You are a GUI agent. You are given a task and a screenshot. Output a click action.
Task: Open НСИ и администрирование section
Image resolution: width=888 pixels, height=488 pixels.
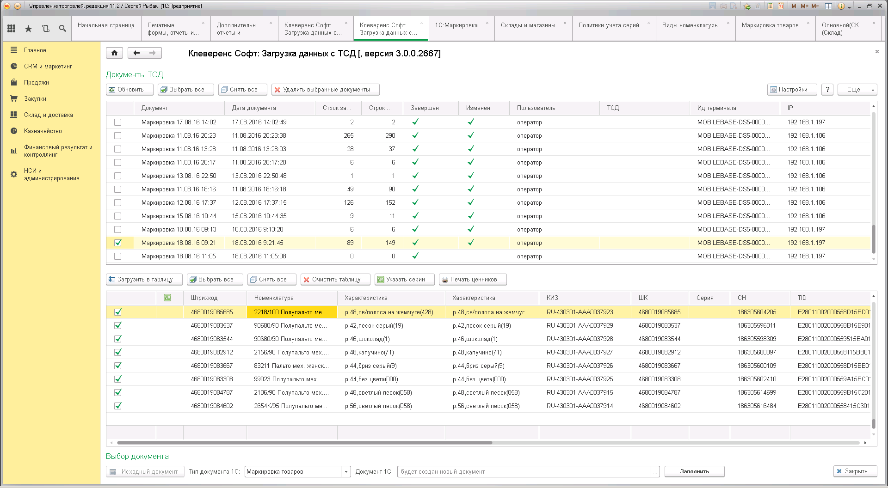(x=51, y=174)
